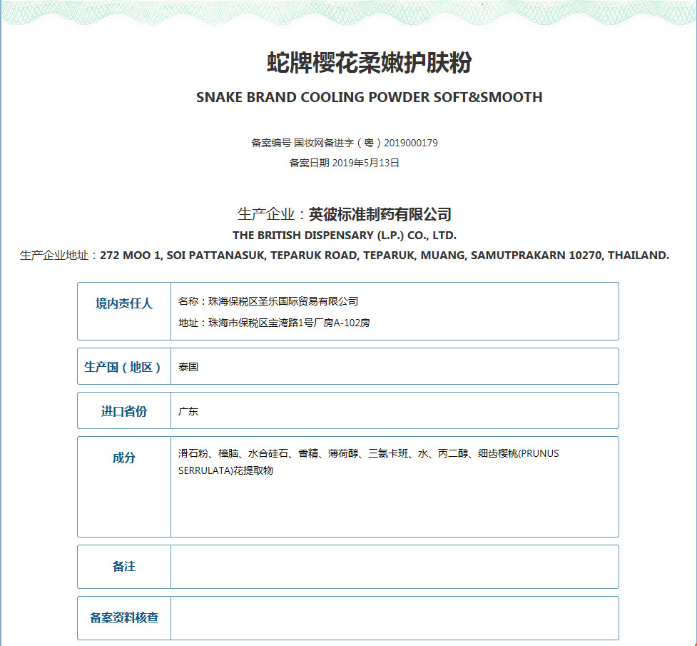Click the manufacturer address starting 272 MOO 1
The height and width of the screenshot is (646, 697).
point(385,256)
